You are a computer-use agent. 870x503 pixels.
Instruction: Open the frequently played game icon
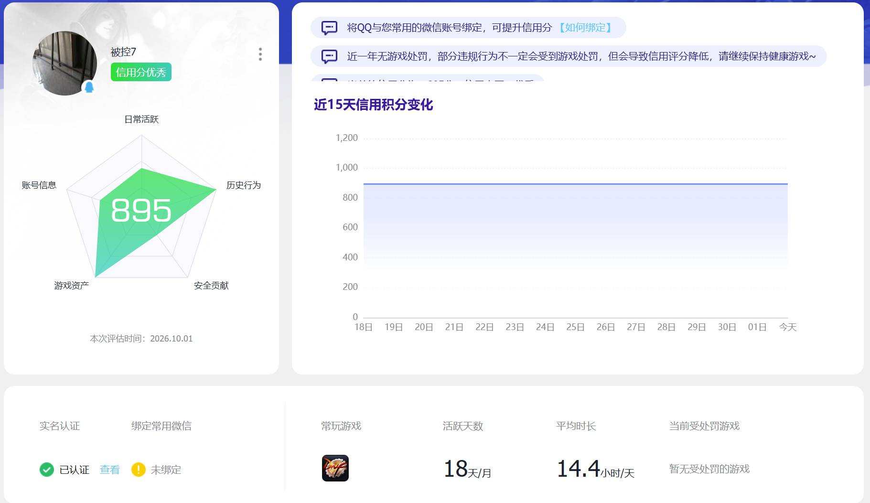335,468
